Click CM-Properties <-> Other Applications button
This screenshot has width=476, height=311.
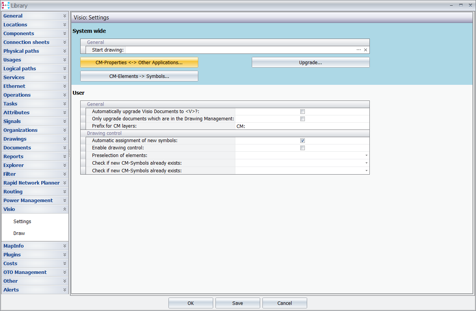[x=139, y=63]
